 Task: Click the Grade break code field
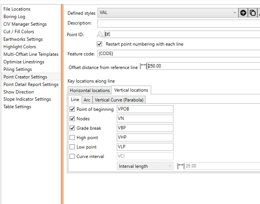point(145,128)
